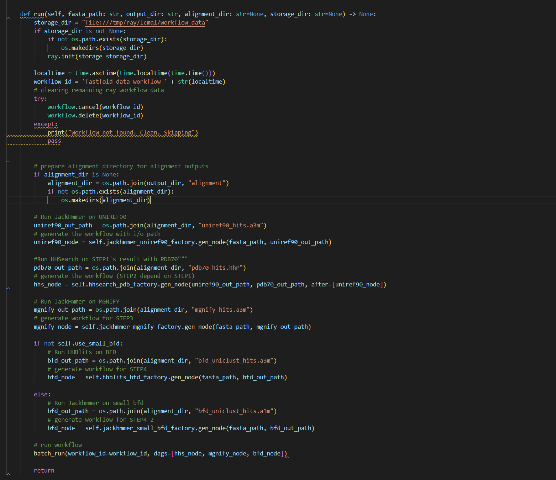Click the workflow_id assignment line

click(52, 81)
